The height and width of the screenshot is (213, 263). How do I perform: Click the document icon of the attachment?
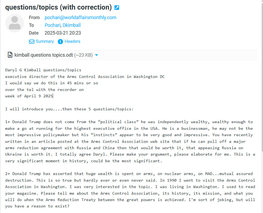(10, 55)
